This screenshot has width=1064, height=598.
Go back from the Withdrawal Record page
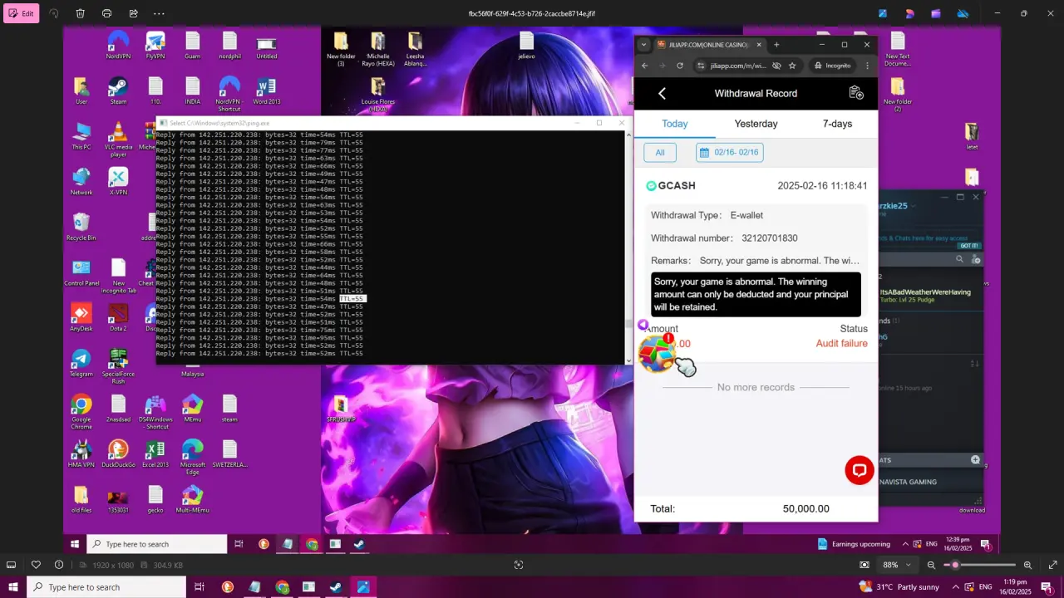(662, 93)
